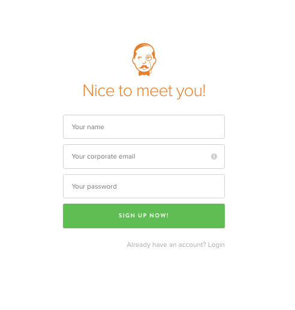Click the monocle on the mascot's face
Viewport: 295px width, 310px height.
[149, 58]
